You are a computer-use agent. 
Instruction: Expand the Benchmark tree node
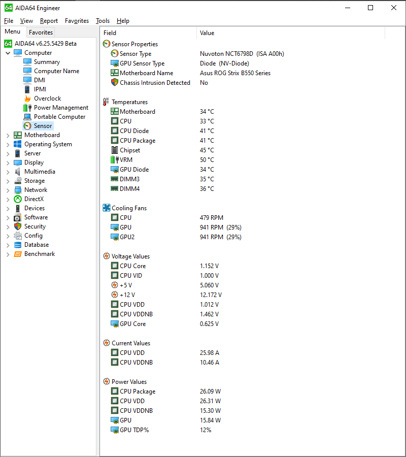(x=8, y=254)
